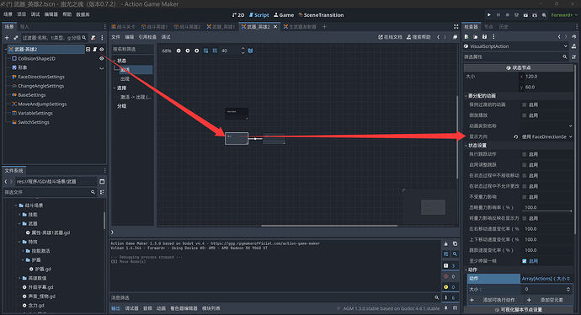Open distraction-free expand icon above editor
Viewport: 581px width, 315px height.
456,26
